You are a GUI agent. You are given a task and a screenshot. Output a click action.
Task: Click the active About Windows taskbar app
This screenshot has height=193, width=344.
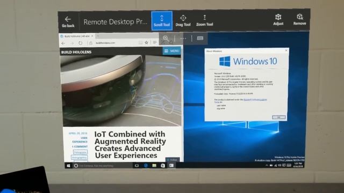[171, 166]
